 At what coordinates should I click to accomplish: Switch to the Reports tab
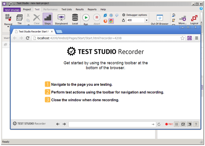point(92,9)
